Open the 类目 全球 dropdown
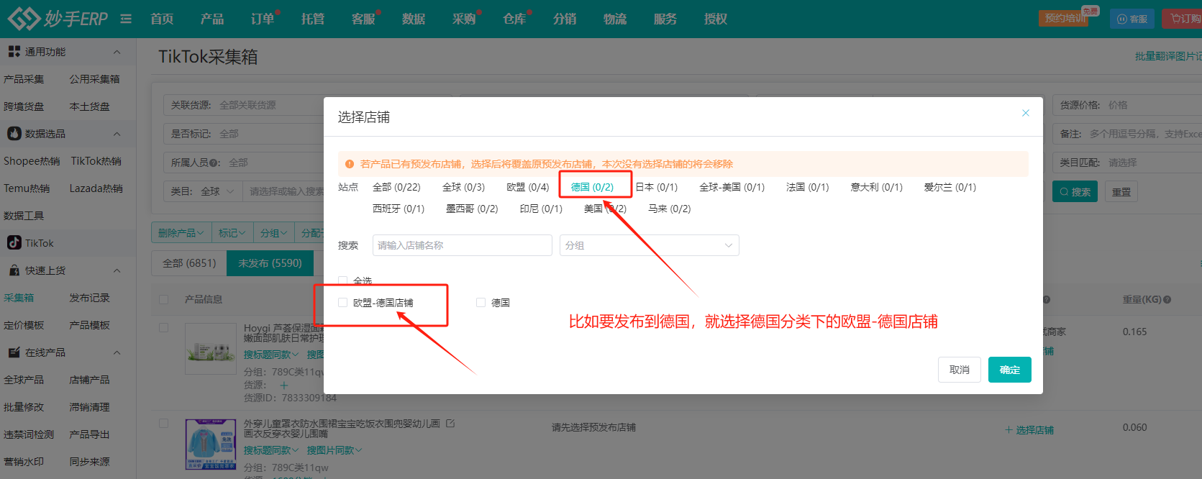 tap(217, 191)
